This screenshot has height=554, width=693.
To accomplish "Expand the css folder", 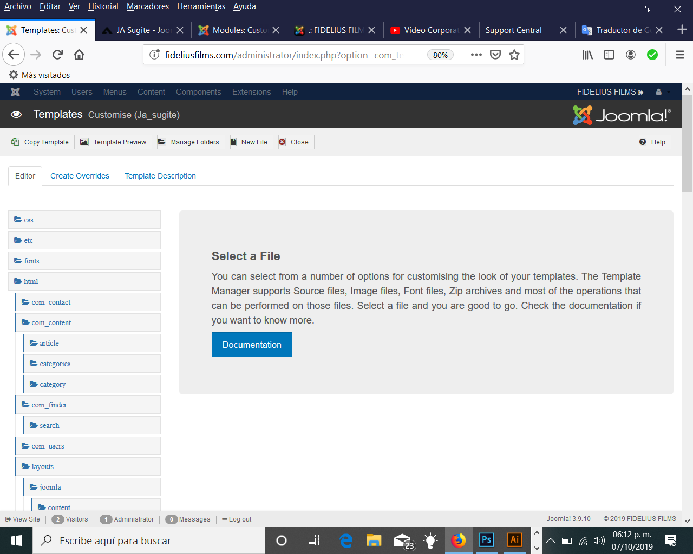I will pos(29,220).
